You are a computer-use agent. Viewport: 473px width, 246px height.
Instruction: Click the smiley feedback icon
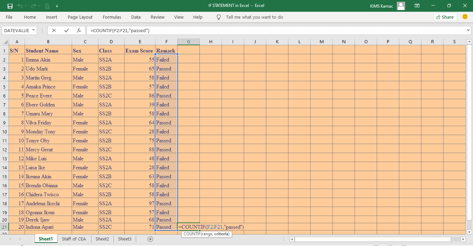pos(465,17)
